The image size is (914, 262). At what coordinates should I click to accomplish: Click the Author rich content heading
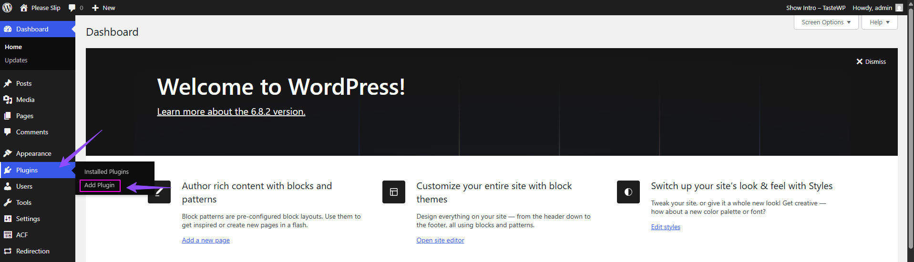point(257,192)
